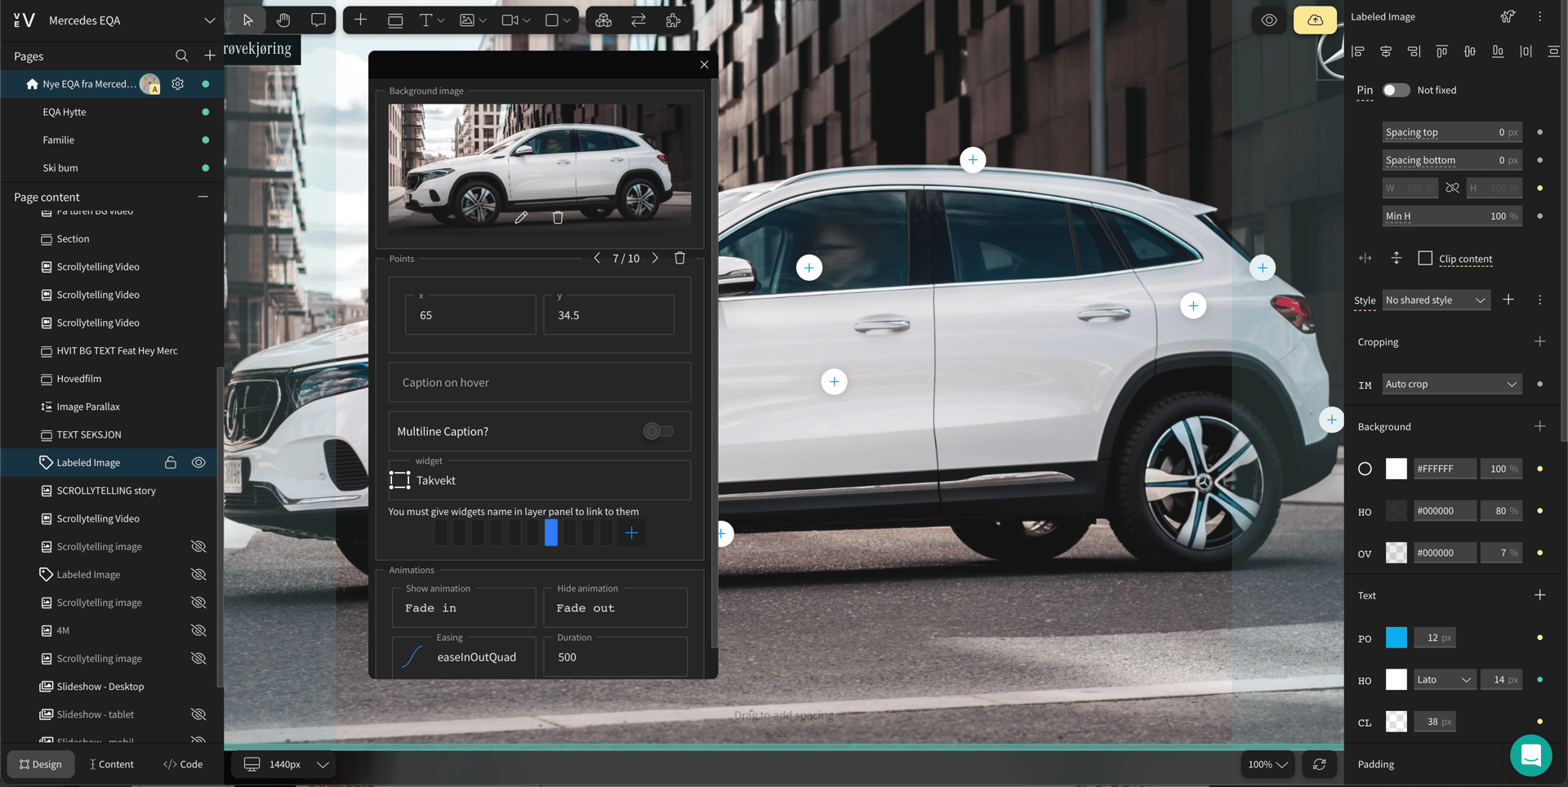Image resolution: width=1568 pixels, height=787 pixels.
Task: Toggle the Pin fixed switch
Action: click(x=1396, y=90)
